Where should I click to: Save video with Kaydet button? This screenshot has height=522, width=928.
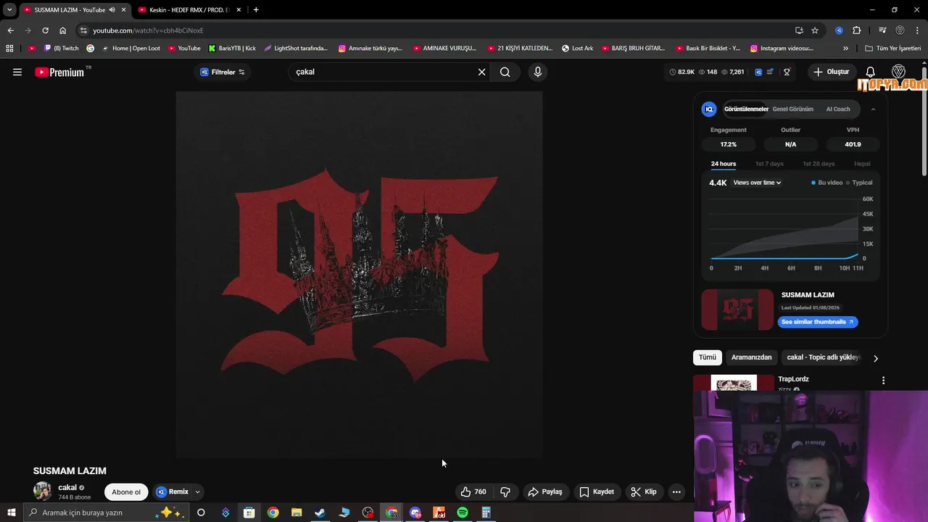click(x=597, y=492)
